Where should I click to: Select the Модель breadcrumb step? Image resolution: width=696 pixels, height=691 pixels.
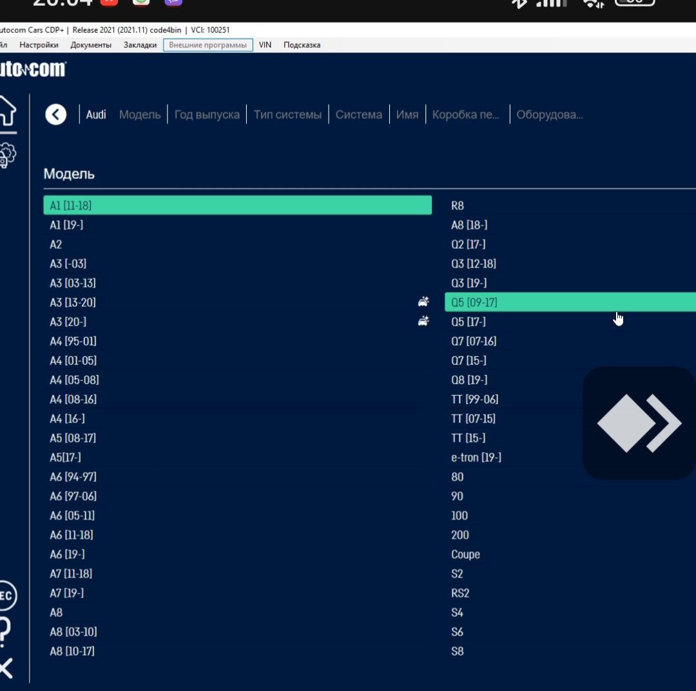(x=140, y=115)
